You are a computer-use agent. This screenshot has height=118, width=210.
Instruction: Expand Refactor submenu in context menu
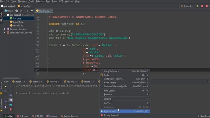[125, 94]
